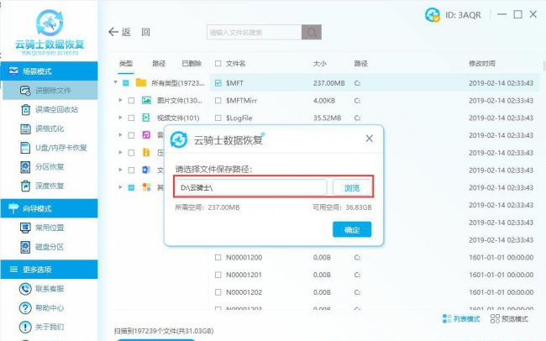Check the N00001200 file checkbox
The height and width of the screenshot is (341, 546).
(218, 257)
